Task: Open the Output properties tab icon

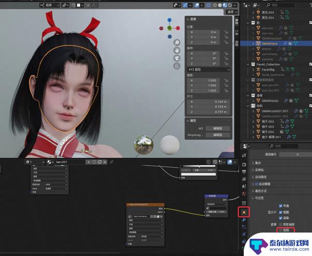Action: click(x=244, y=171)
